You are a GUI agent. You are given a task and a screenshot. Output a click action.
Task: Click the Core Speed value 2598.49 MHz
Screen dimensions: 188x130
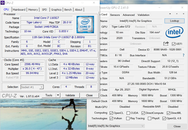(32, 64)
